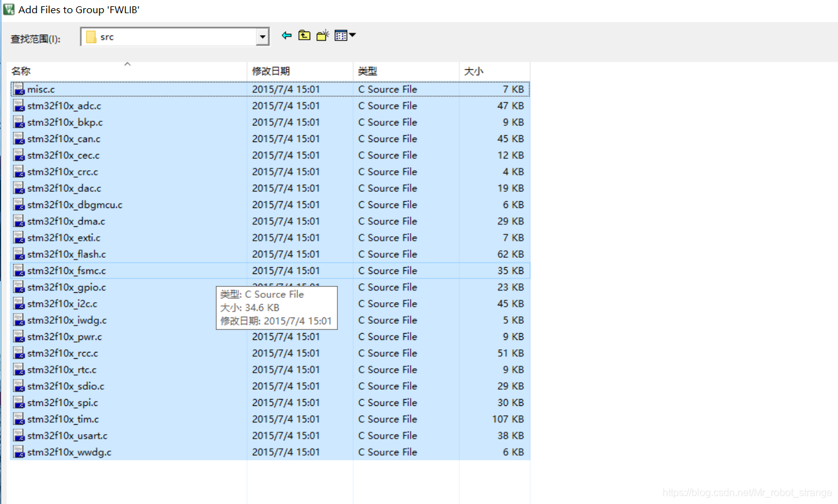838x504 pixels.
Task: Select the file name stm32f10x_exti.c
Action: (64, 238)
